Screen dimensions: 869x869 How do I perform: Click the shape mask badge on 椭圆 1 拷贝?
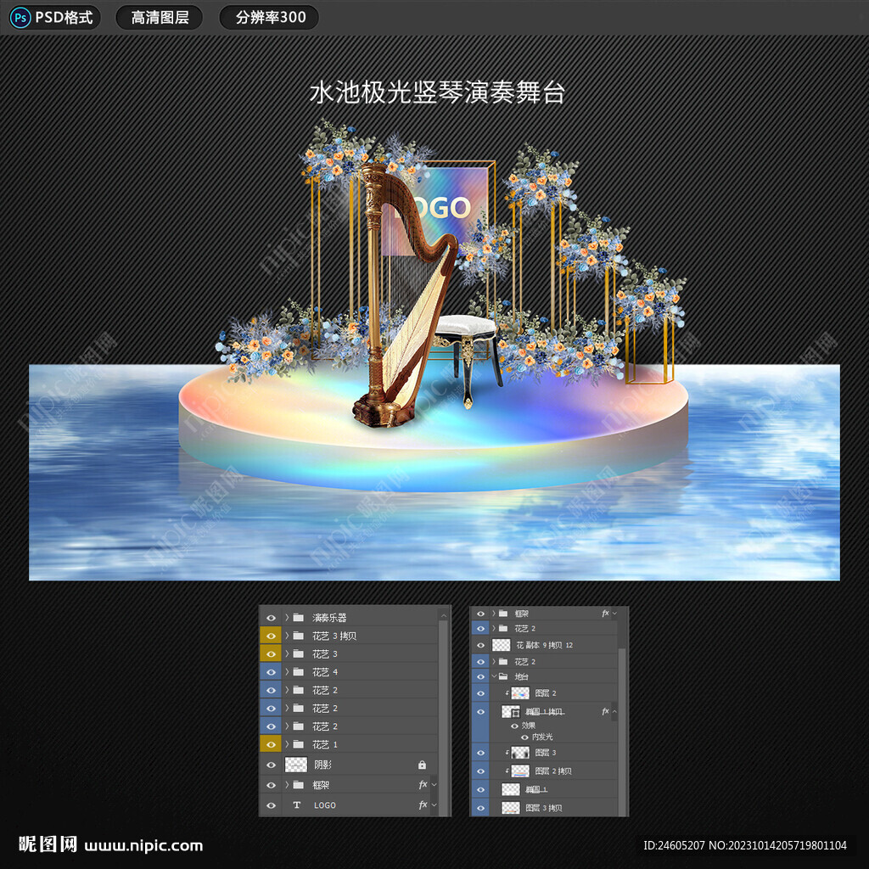click(x=516, y=713)
